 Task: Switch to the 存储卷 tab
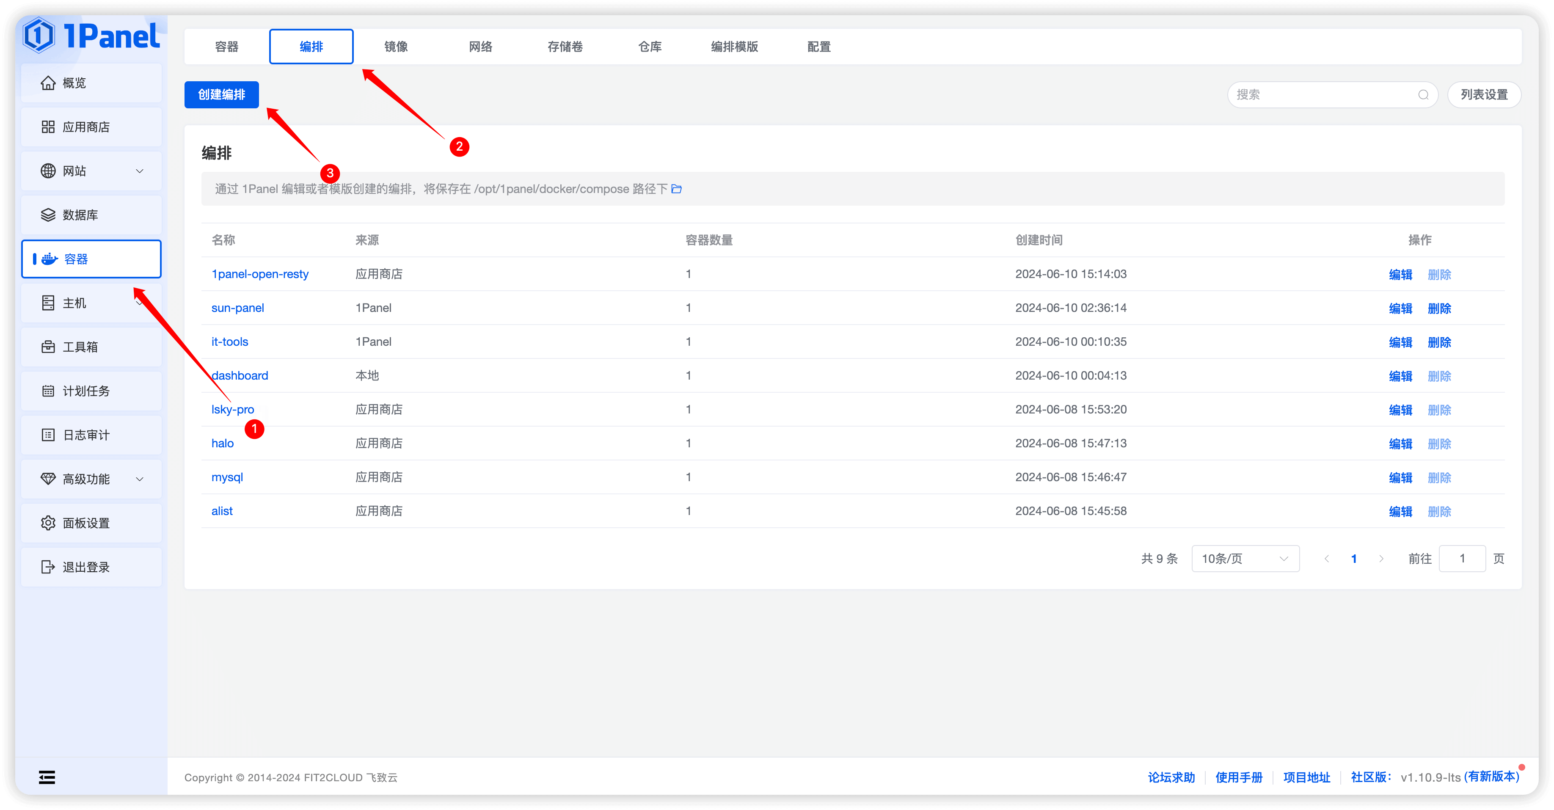tap(565, 47)
